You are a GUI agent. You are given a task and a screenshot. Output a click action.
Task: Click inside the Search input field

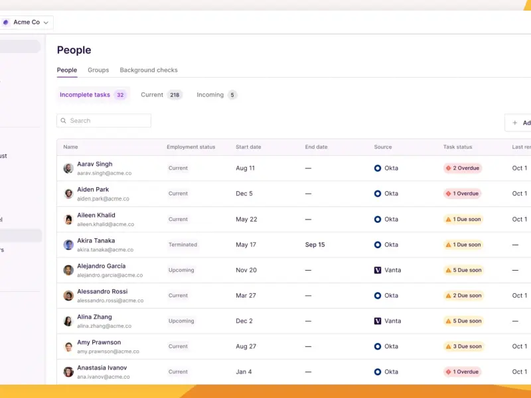click(x=110, y=121)
